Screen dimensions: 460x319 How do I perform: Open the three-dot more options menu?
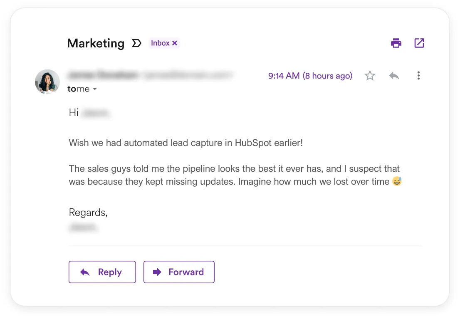point(418,76)
